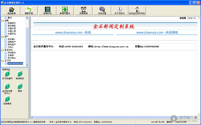Viewport: 201px width, 125px height.
Task: Select 贵州茅台 tree item
Action: [11, 58]
